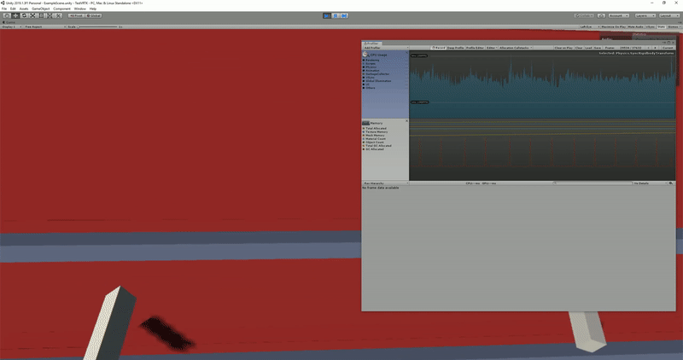Toggle the Record button in Profiler
The height and width of the screenshot is (360, 683).
pyautogui.click(x=438, y=48)
